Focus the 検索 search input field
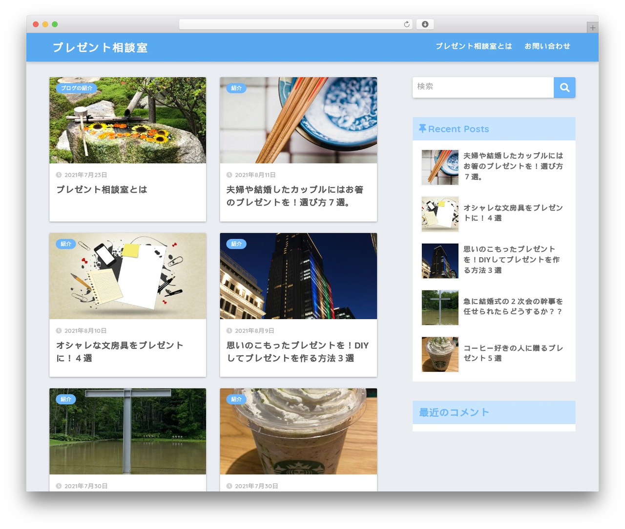 coord(483,87)
